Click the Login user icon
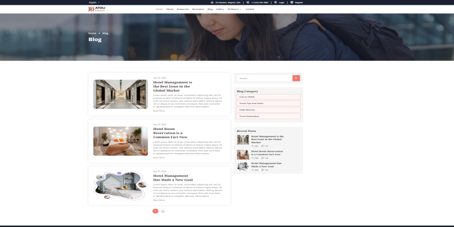The width and height of the screenshot is (454, 227). [x=276, y=2]
